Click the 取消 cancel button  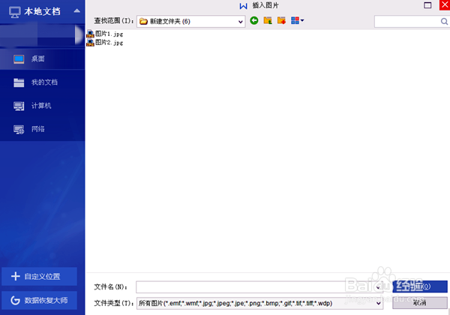[x=420, y=303]
